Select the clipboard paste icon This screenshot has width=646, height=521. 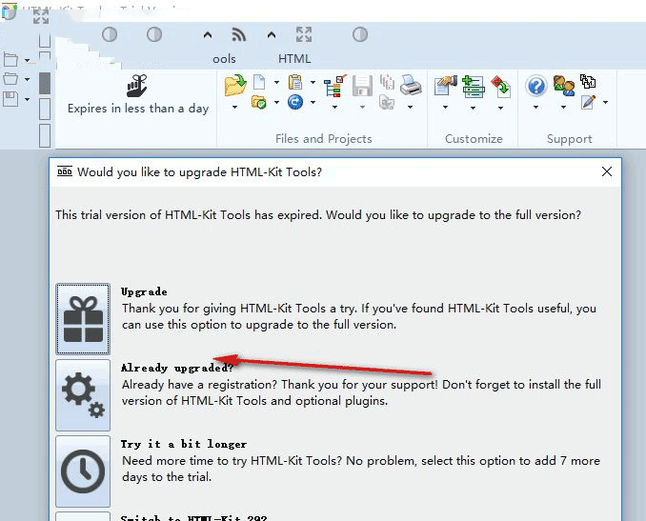click(295, 82)
